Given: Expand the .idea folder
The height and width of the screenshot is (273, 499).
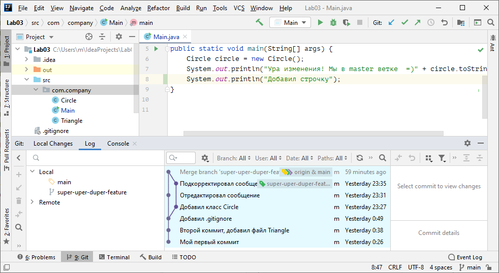Looking at the screenshot, I should click(x=27, y=59).
